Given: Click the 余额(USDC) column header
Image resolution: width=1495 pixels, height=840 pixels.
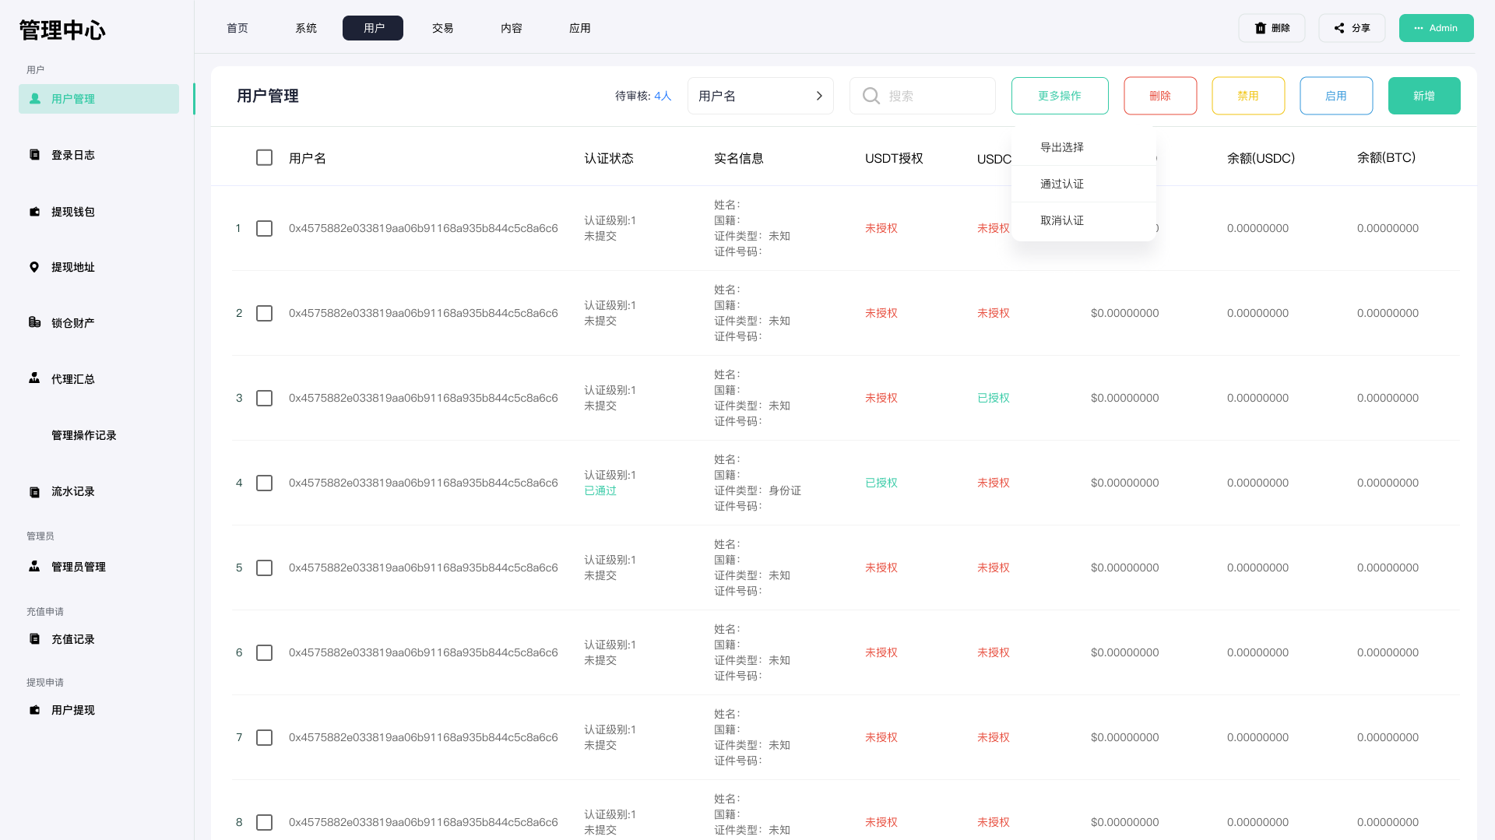Looking at the screenshot, I should click(1261, 158).
